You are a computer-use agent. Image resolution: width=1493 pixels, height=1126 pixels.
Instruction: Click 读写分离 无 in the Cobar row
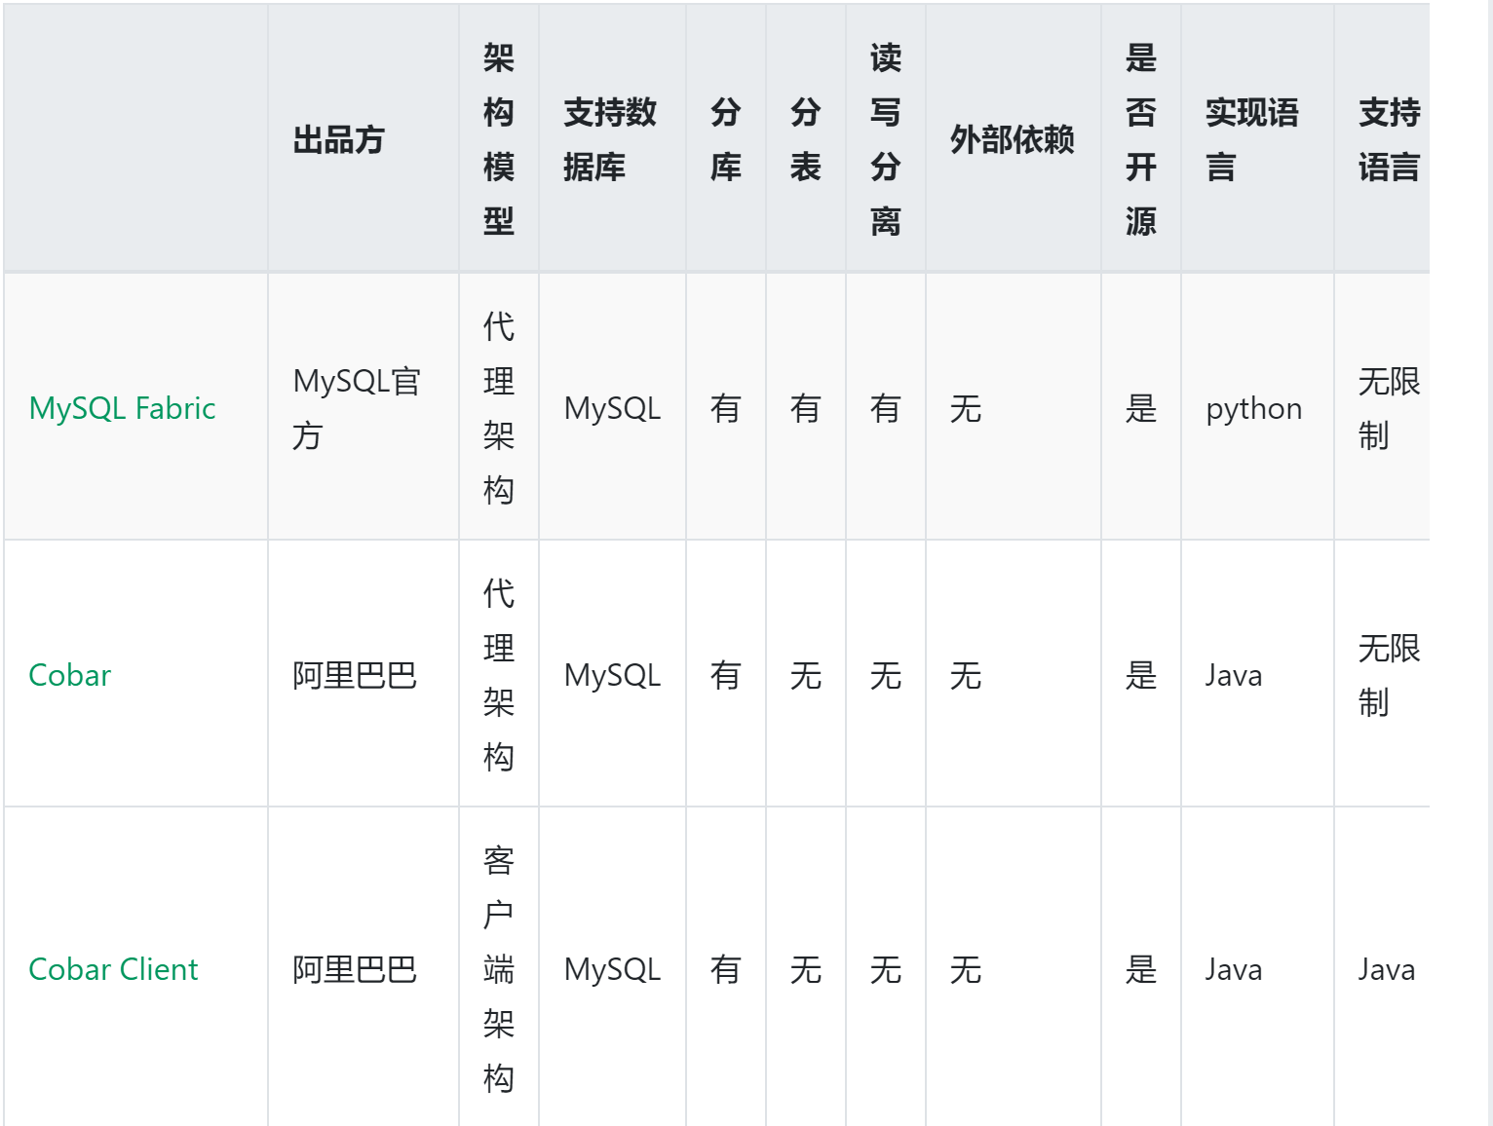click(886, 675)
